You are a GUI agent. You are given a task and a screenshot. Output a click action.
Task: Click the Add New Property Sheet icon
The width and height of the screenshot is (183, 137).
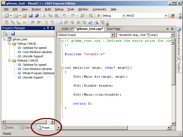(5, 34)
